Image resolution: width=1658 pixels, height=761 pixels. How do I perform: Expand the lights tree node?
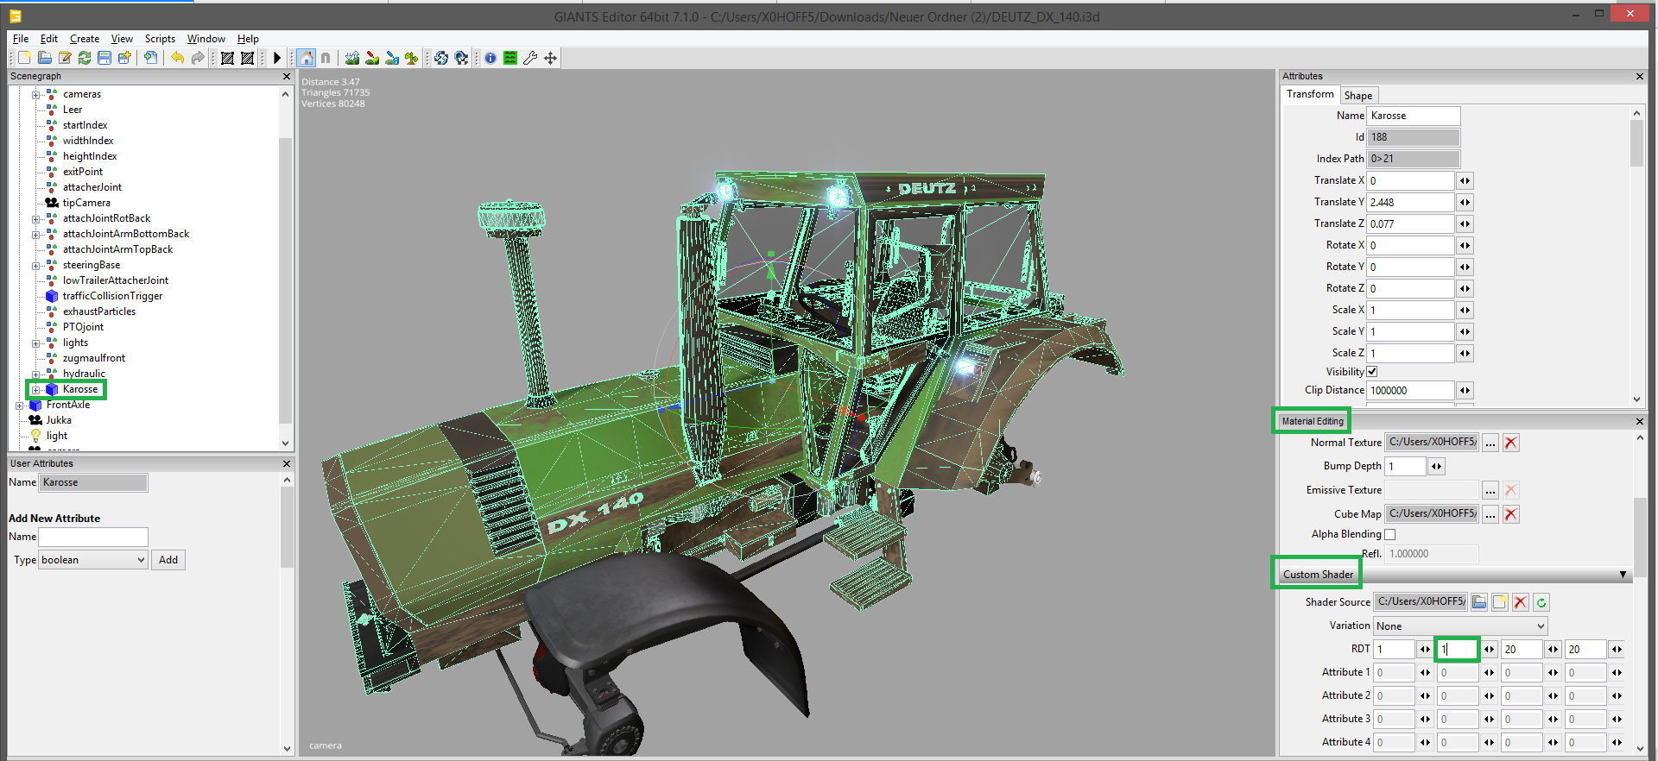coord(35,343)
